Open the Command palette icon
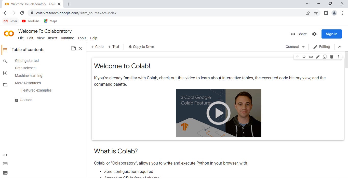 tap(5, 164)
